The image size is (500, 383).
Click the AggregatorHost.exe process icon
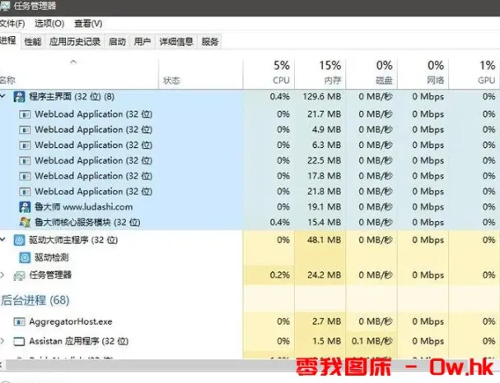21,321
